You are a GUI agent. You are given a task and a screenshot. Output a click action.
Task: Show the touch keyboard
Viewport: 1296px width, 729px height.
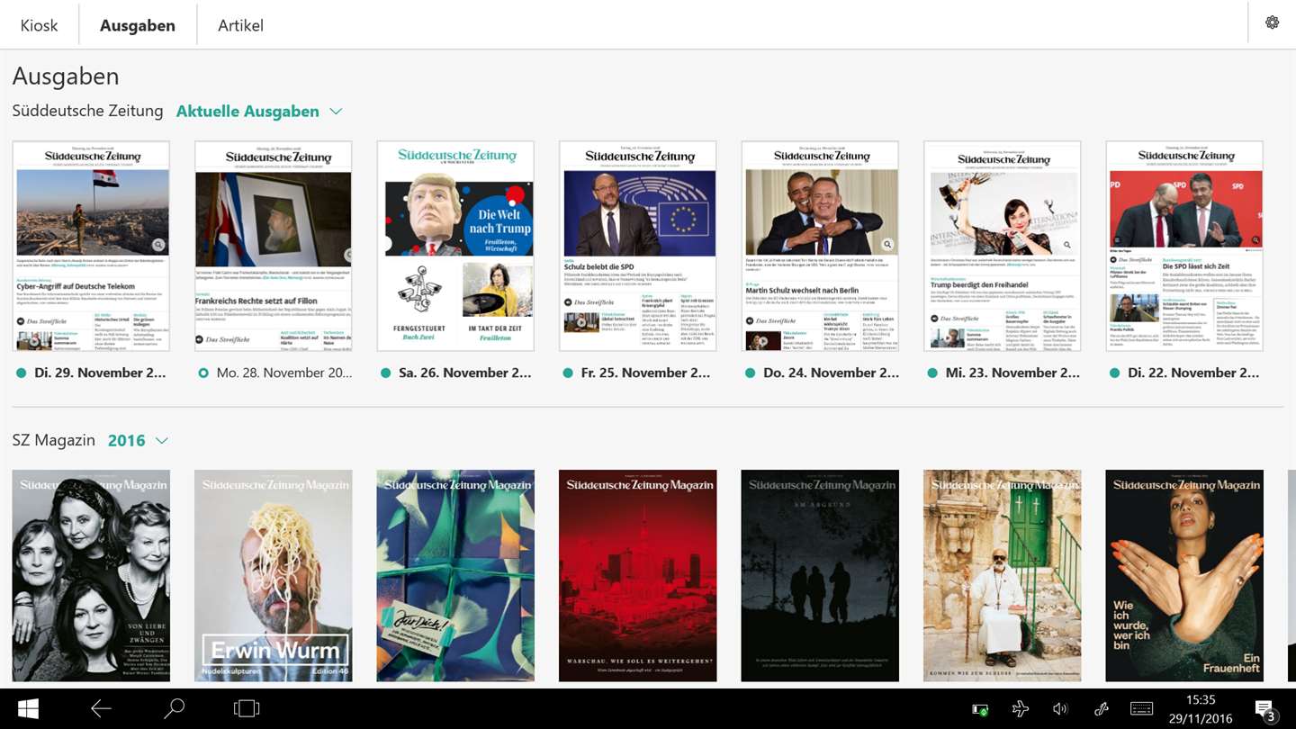tap(1142, 709)
